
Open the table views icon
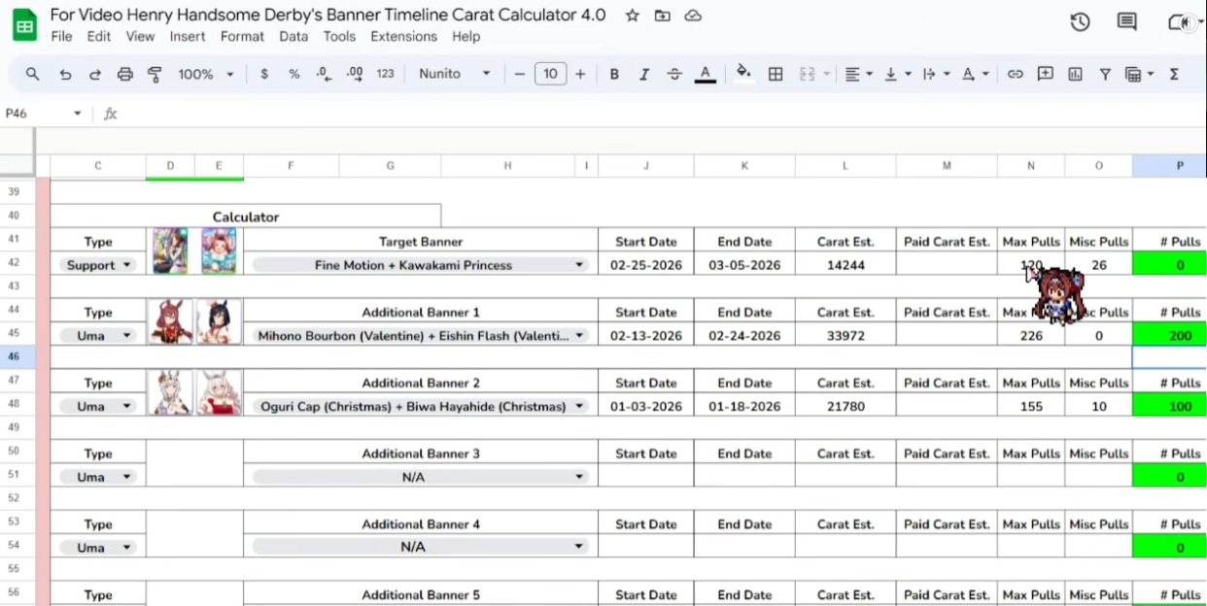pos(1139,74)
